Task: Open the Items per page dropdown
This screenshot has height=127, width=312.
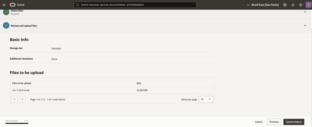Action: 206,99
